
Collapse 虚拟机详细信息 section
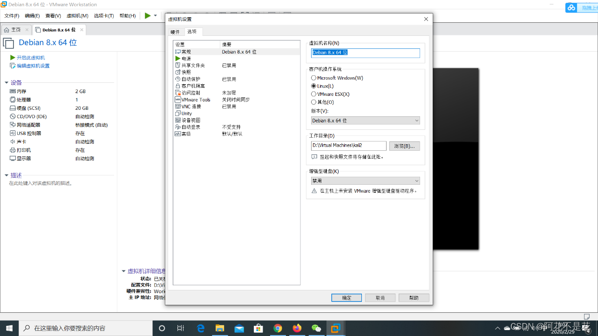(x=123, y=271)
